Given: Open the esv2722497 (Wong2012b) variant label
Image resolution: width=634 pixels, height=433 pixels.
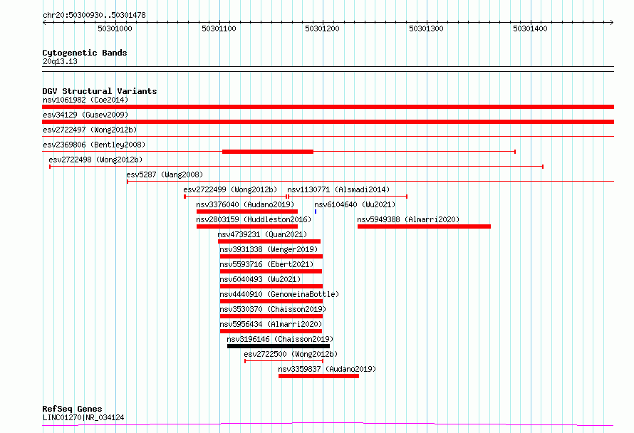Looking at the screenshot, I should [90, 130].
